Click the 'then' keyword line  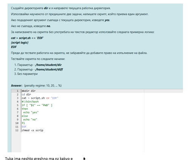pos(25,109)
